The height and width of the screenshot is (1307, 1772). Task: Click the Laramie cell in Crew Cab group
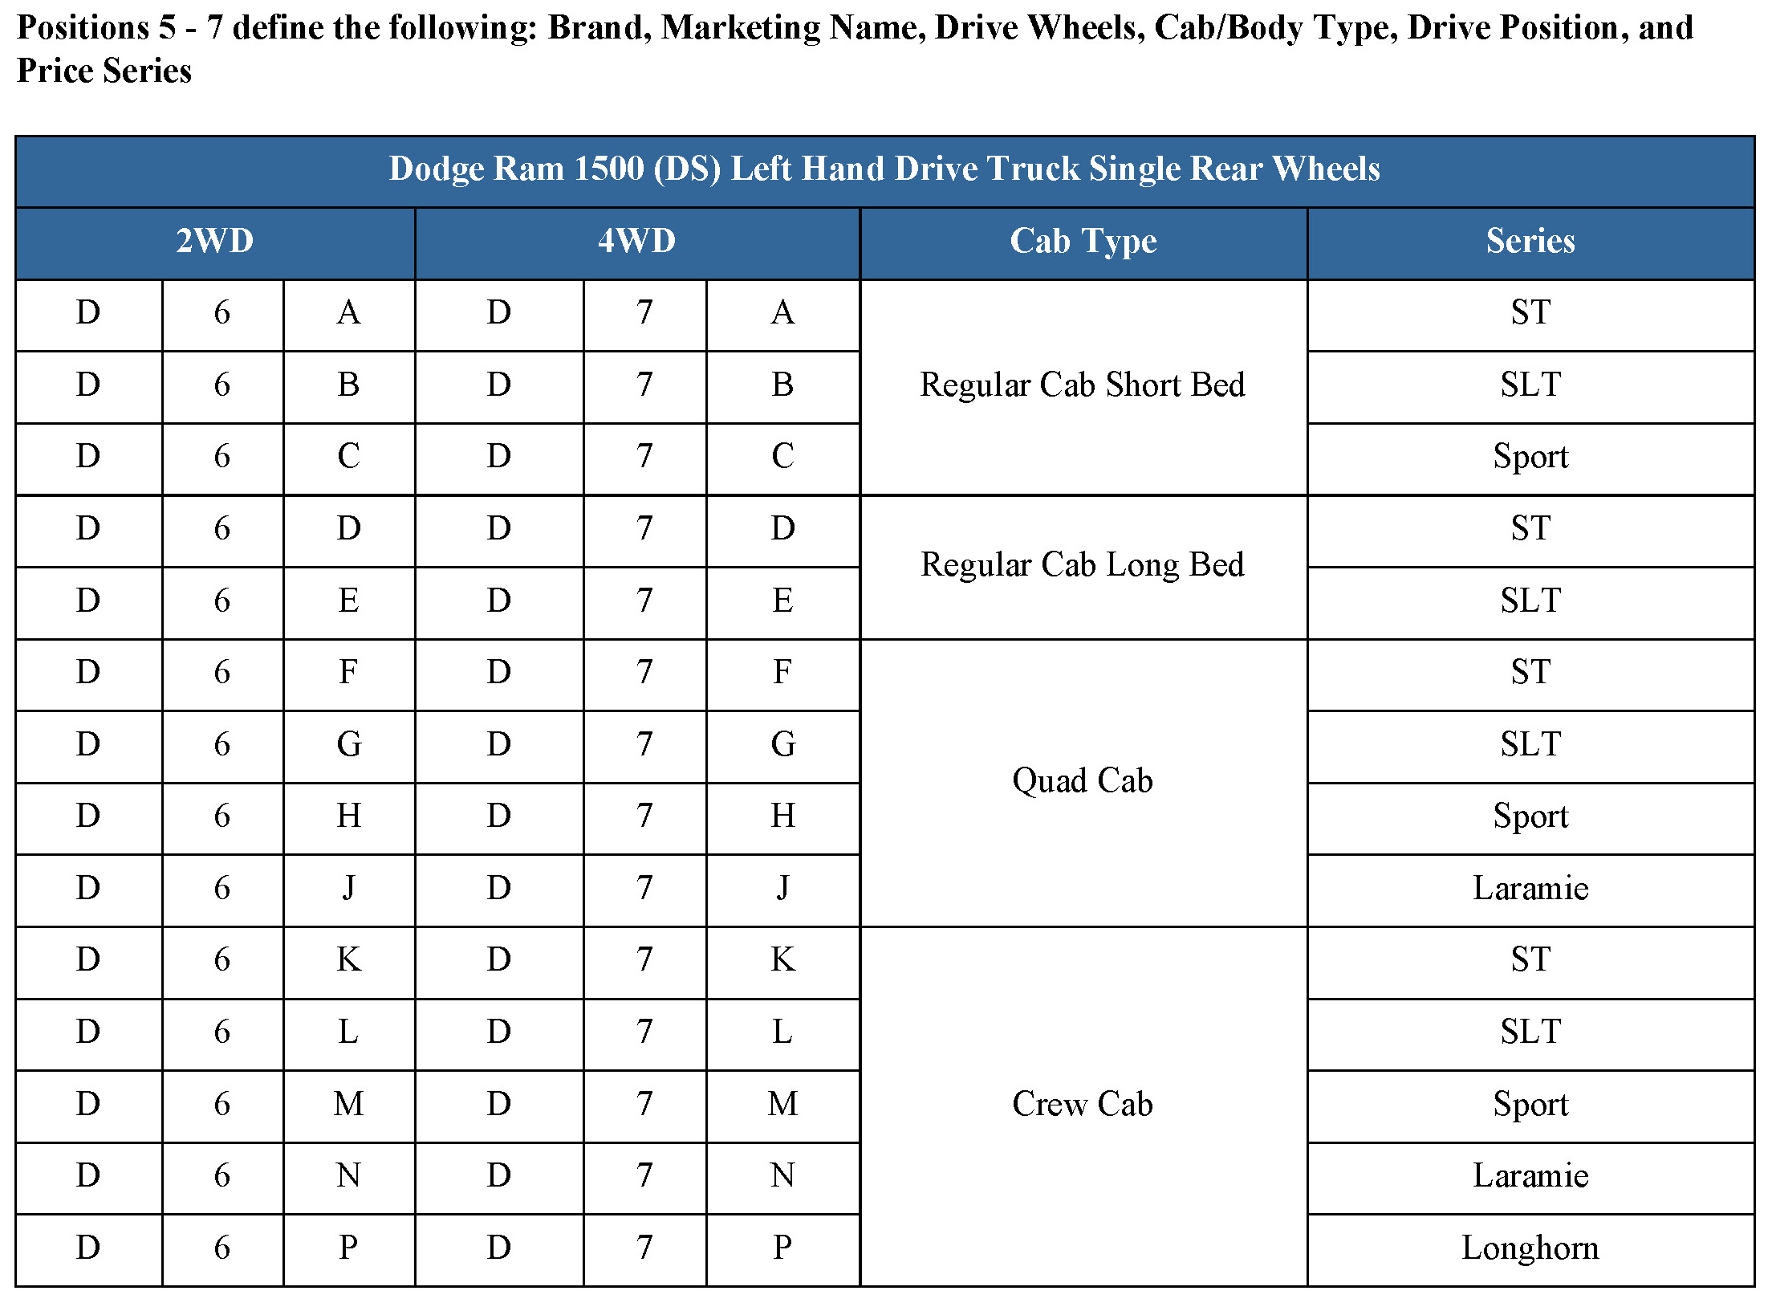[1530, 1176]
